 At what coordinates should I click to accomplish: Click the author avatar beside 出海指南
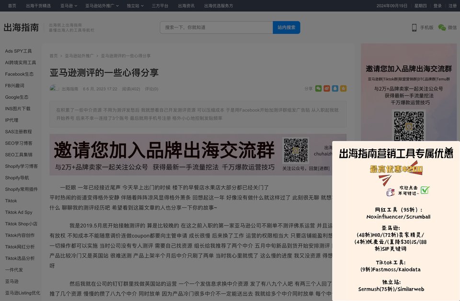(x=54, y=88)
